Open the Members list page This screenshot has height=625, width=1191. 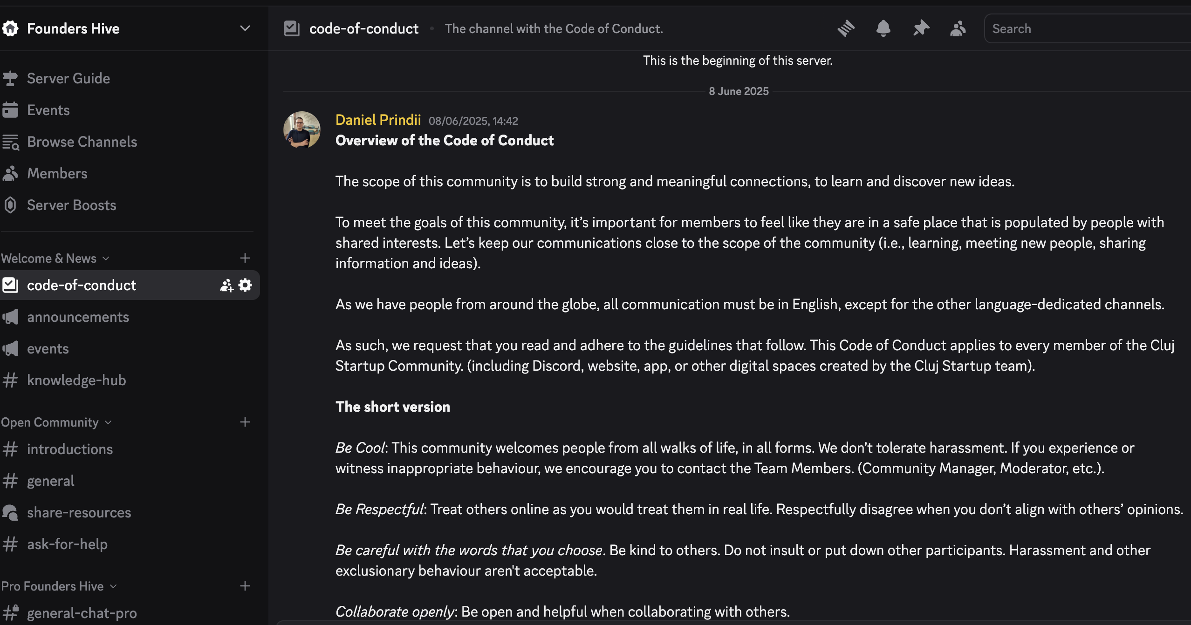click(x=57, y=173)
